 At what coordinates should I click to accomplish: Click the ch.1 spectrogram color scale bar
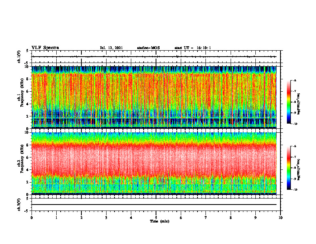tap(288, 102)
